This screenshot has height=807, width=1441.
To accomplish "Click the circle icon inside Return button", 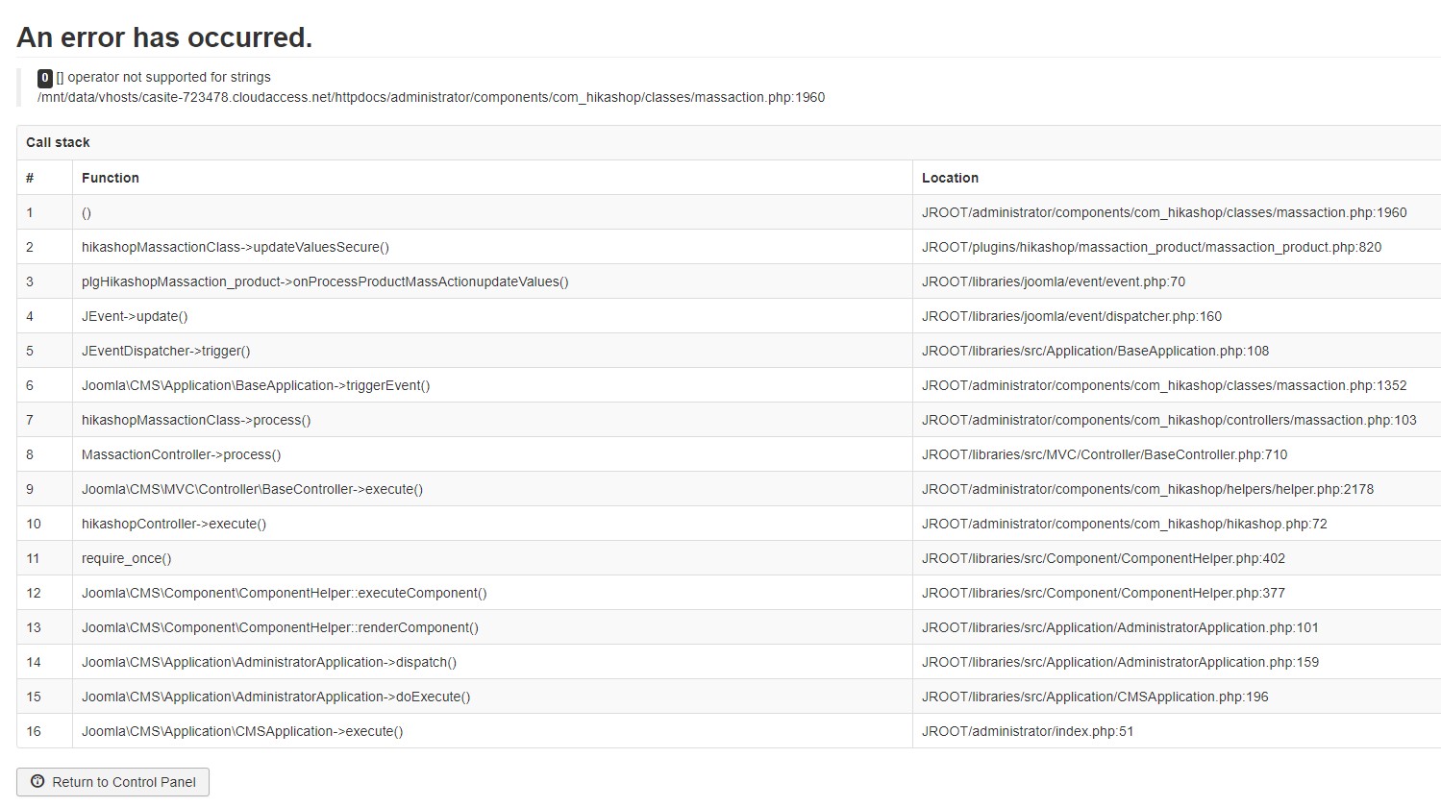I will click(37, 782).
